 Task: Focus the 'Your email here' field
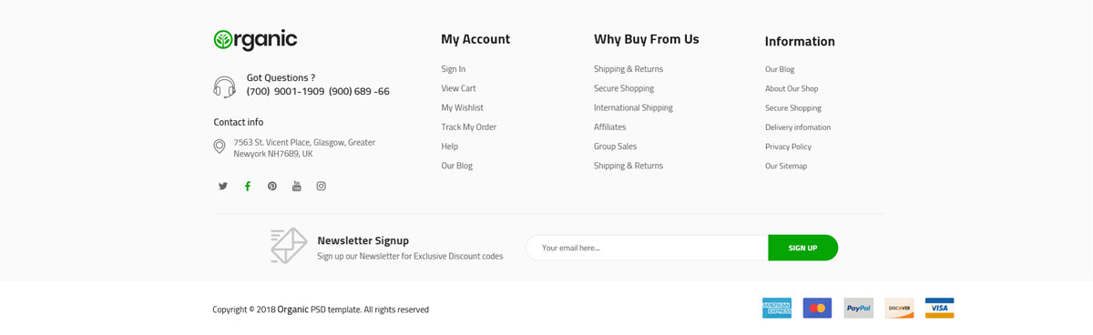pos(648,248)
